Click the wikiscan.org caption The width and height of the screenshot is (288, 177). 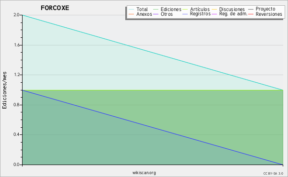(x=144, y=173)
